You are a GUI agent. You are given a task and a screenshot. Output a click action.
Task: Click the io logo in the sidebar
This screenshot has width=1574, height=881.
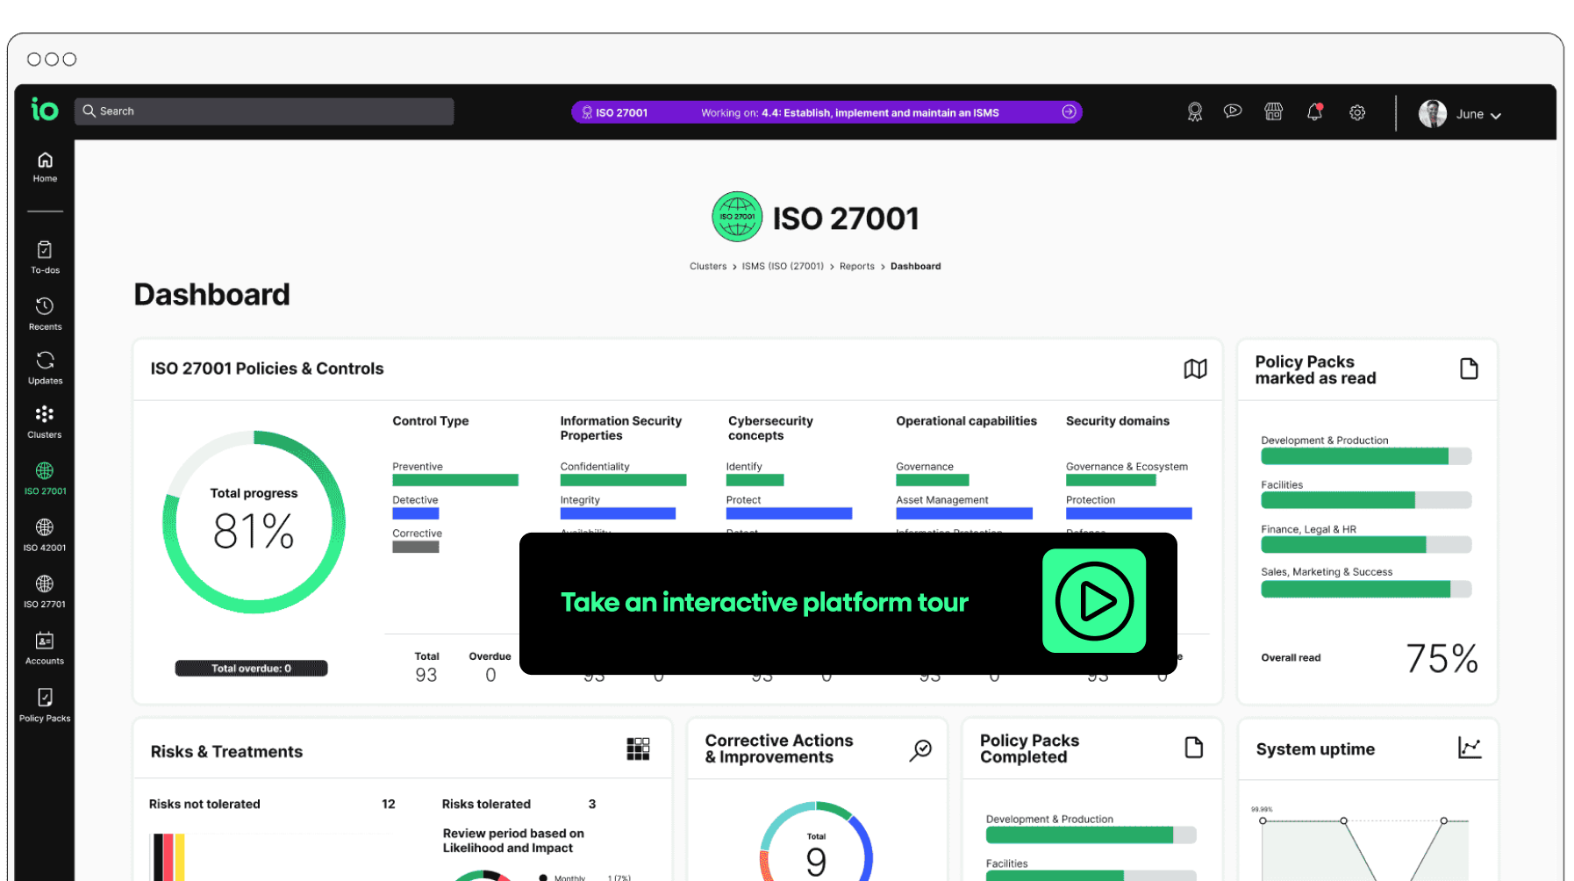point(45,110)
